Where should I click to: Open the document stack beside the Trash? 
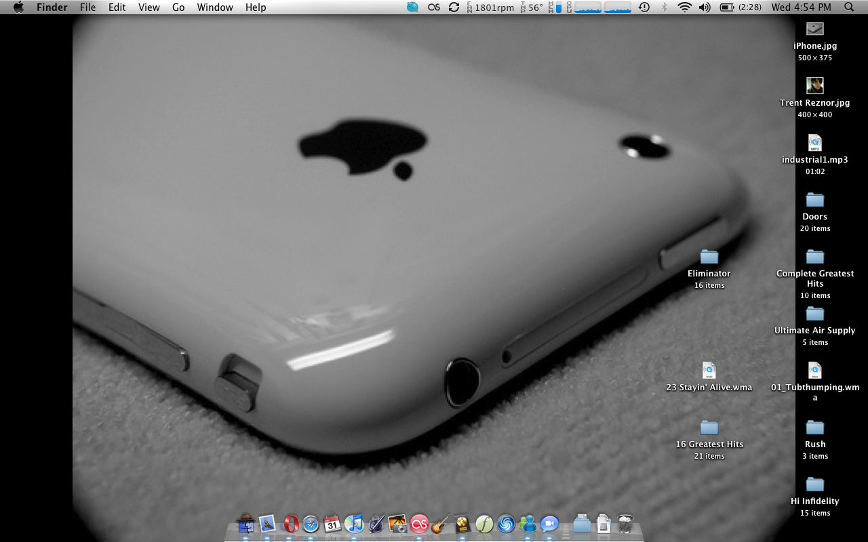(x=604, y=524)
